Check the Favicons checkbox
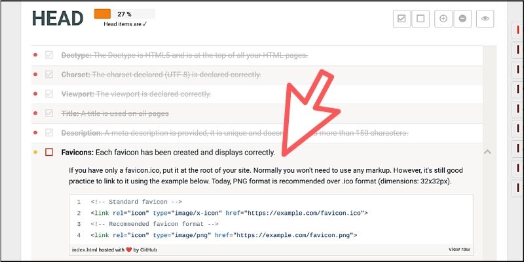Screen dimensions: 524x262 [49, 153]
